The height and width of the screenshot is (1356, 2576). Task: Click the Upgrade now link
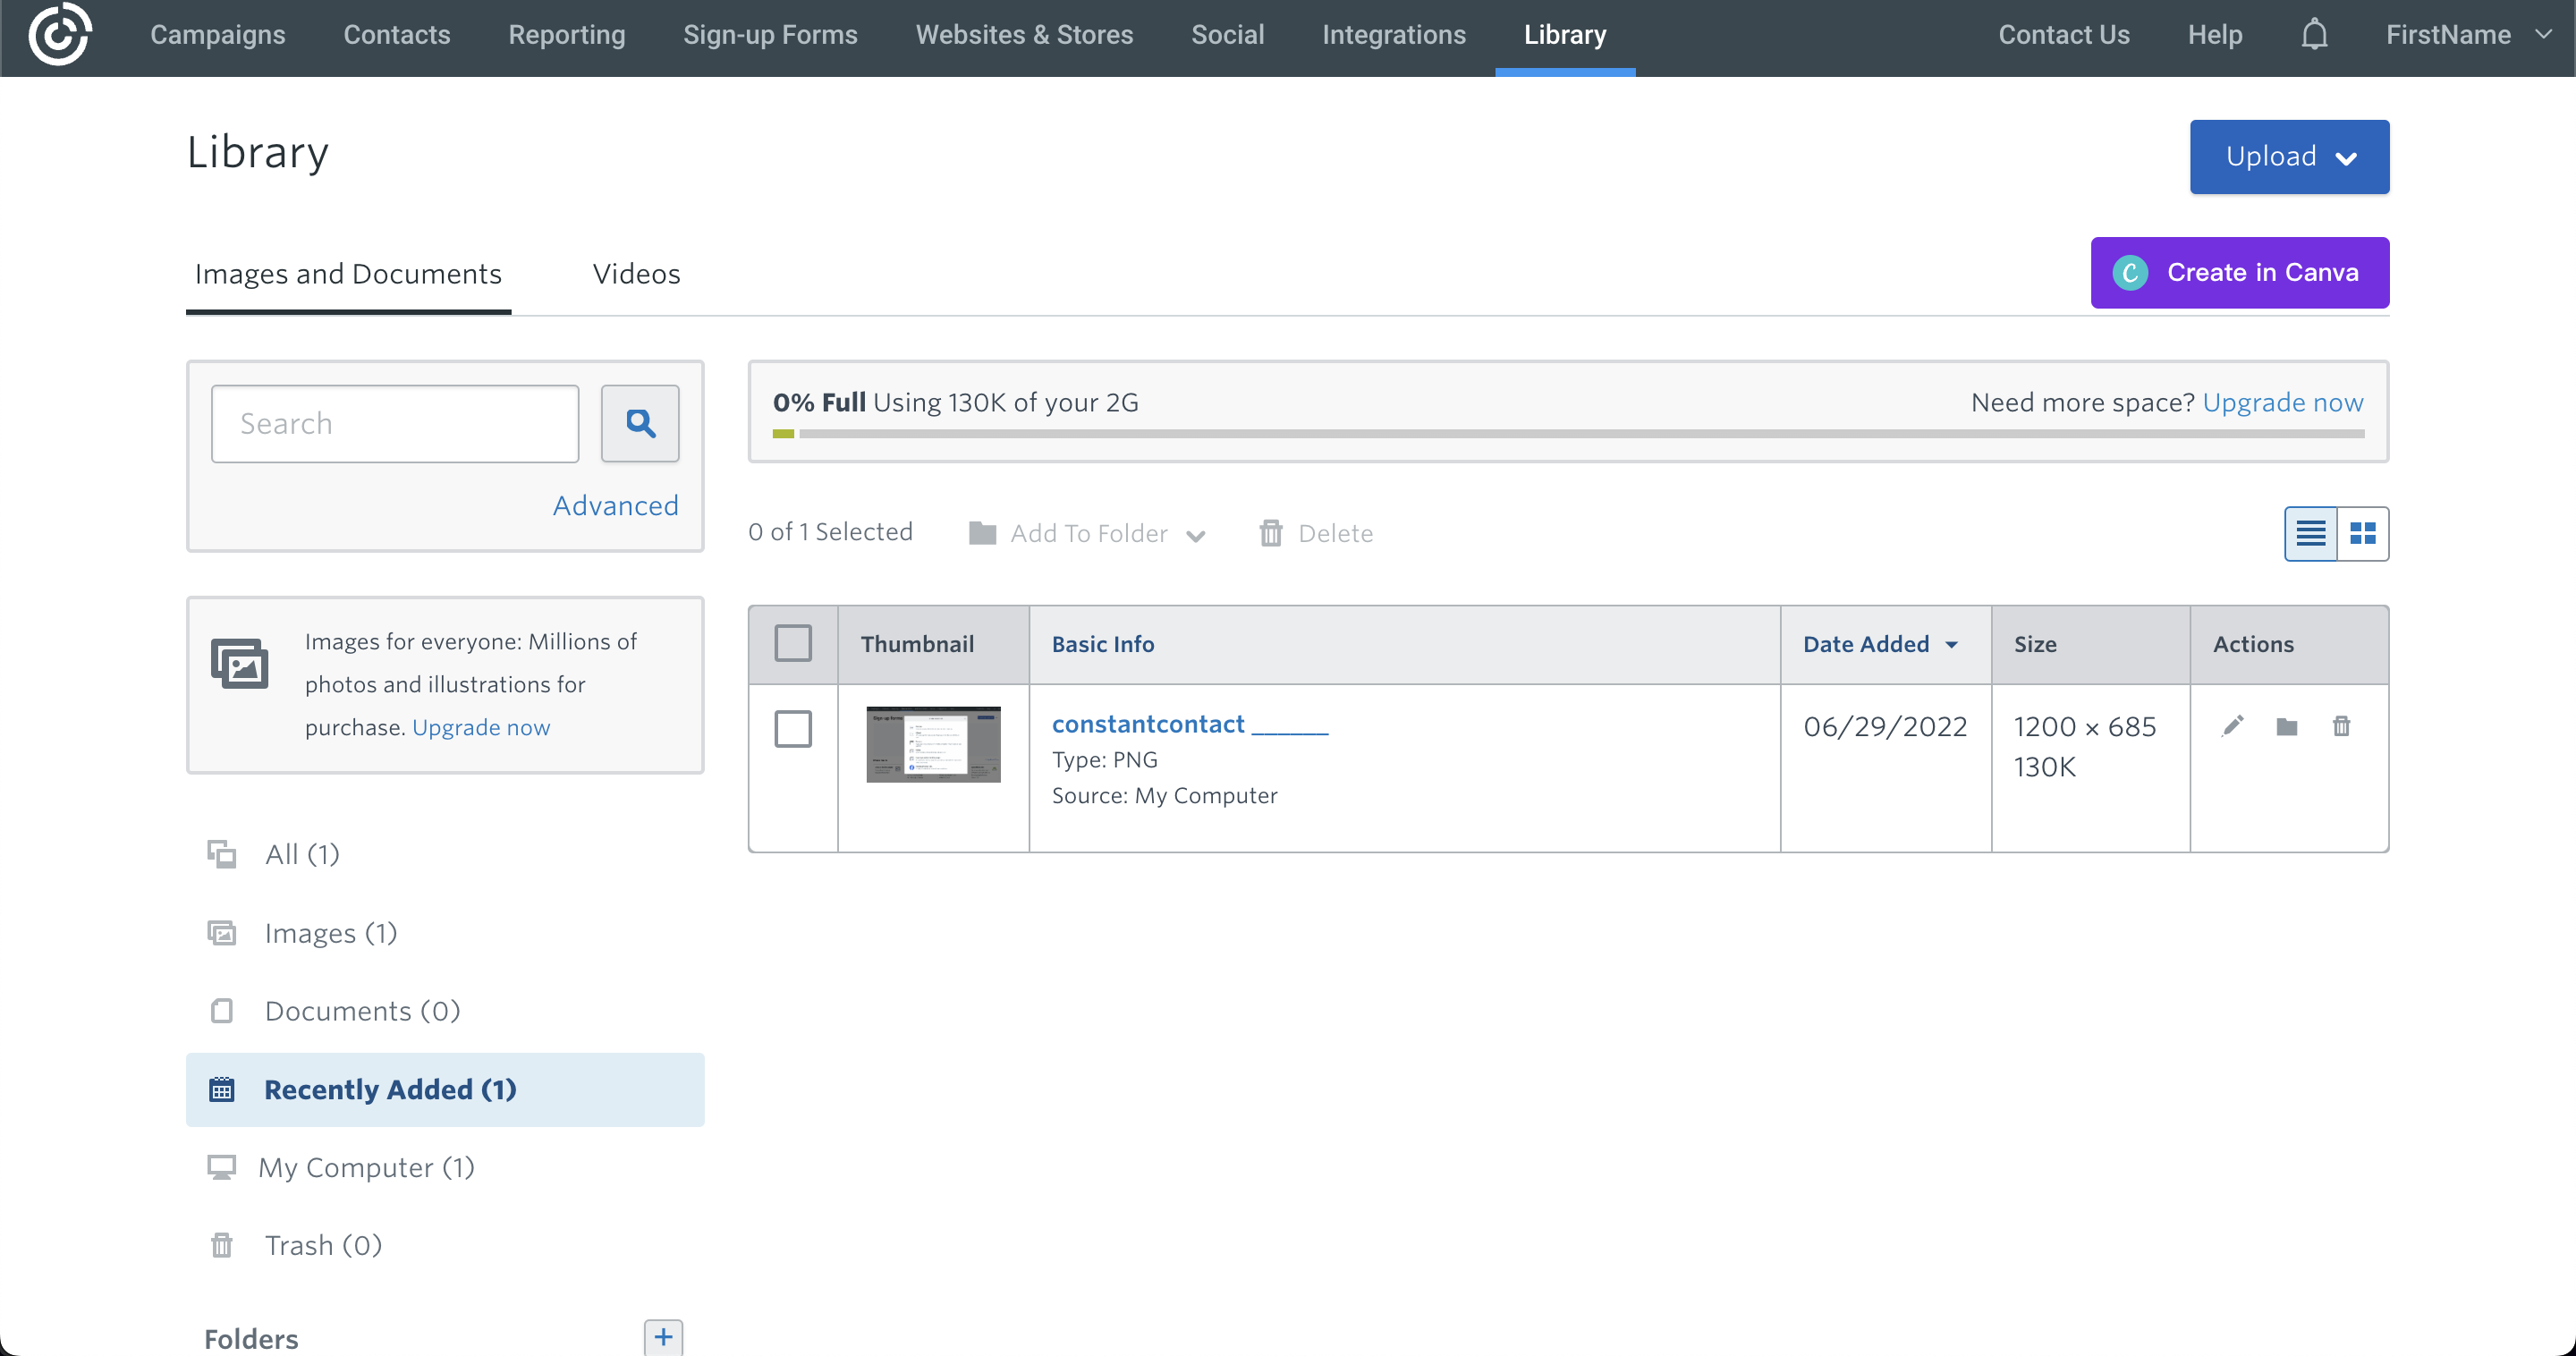[x=2283, y=402]
